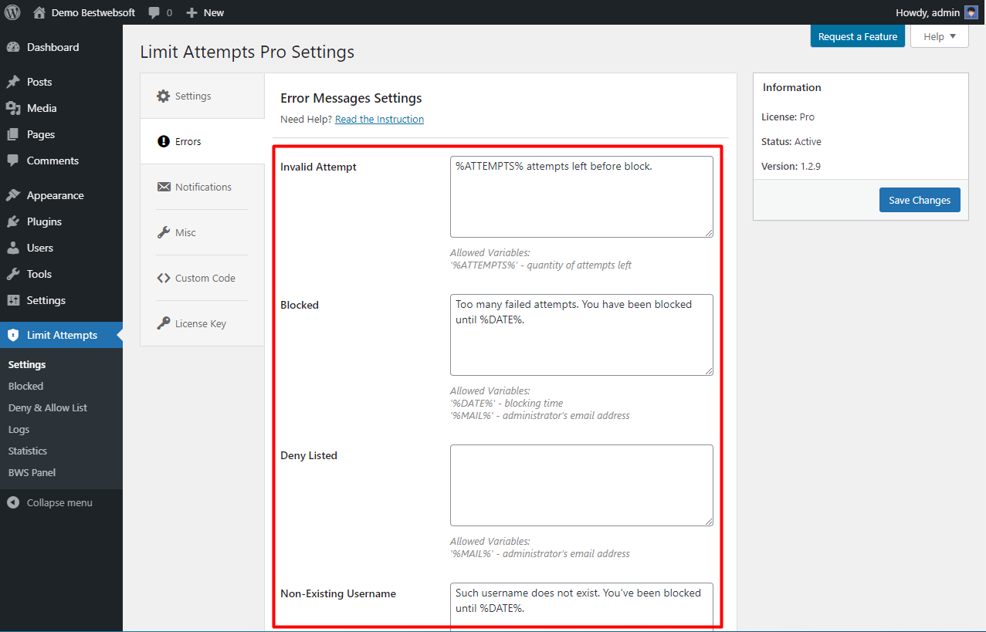This screenshot has height=632, width=986.
Task: Open the Demo Bestwebsoft home icon
Action: (x=39, y=12)
